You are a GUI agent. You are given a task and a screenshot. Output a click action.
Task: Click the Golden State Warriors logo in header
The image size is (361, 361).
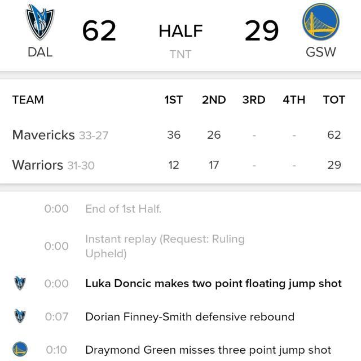(320, 23)
